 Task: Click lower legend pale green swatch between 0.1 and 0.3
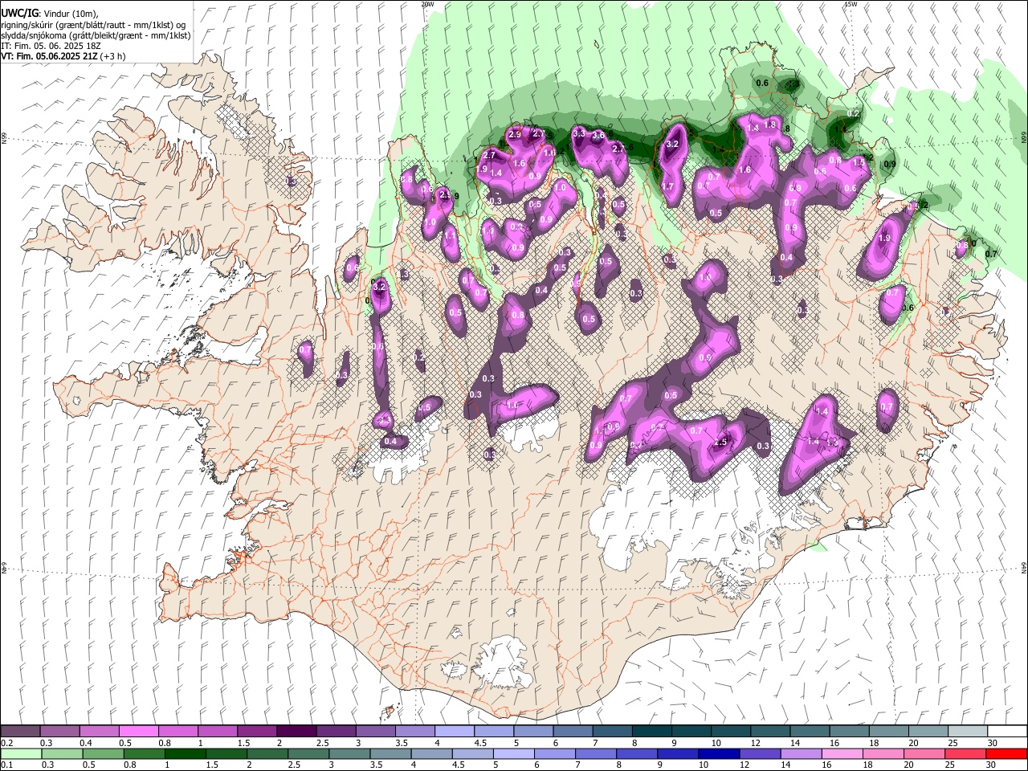(x=20, y=753)
